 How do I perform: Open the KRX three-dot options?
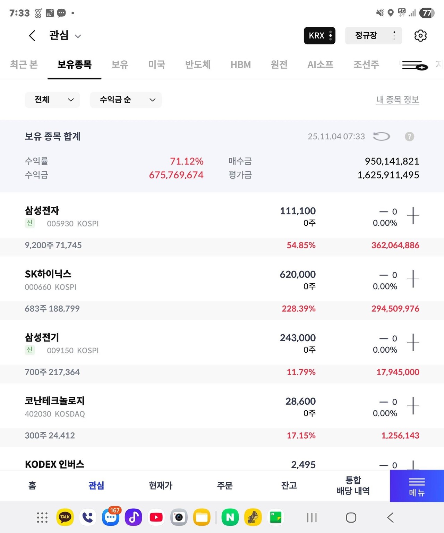point(330,35)
